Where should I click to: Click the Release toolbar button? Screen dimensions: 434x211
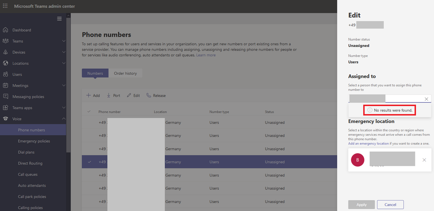(156, 95)
